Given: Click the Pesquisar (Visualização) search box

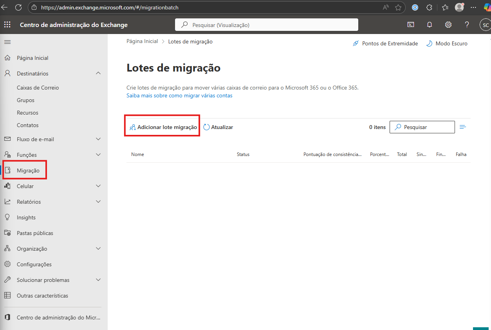Looking at the screenshot, I should point(267,25).
